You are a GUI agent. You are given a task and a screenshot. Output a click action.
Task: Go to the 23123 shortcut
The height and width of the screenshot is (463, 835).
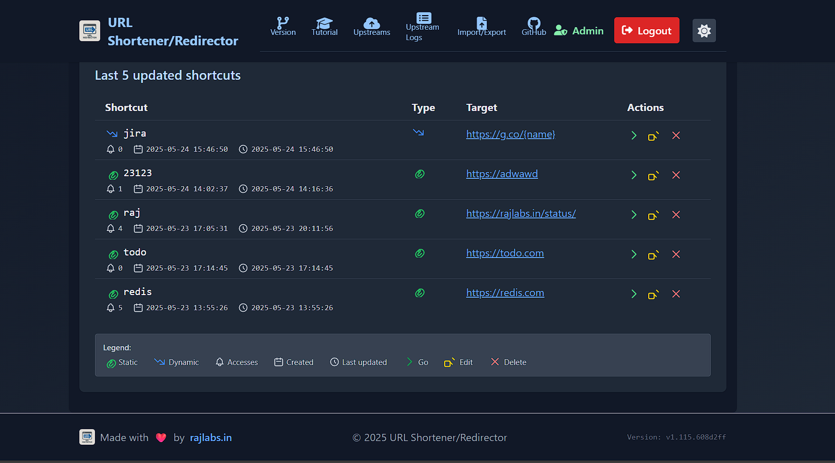tap(634, 175)
